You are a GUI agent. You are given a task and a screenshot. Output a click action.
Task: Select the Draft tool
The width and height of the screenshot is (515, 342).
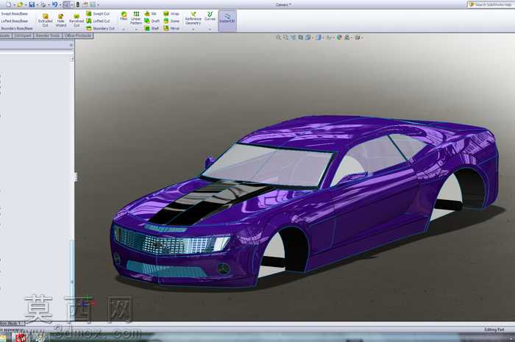coord(152,21)
